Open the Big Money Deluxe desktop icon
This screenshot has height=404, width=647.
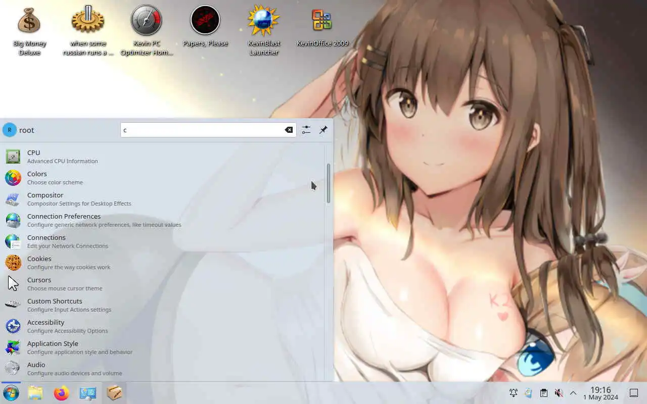[x=29, y=31]
